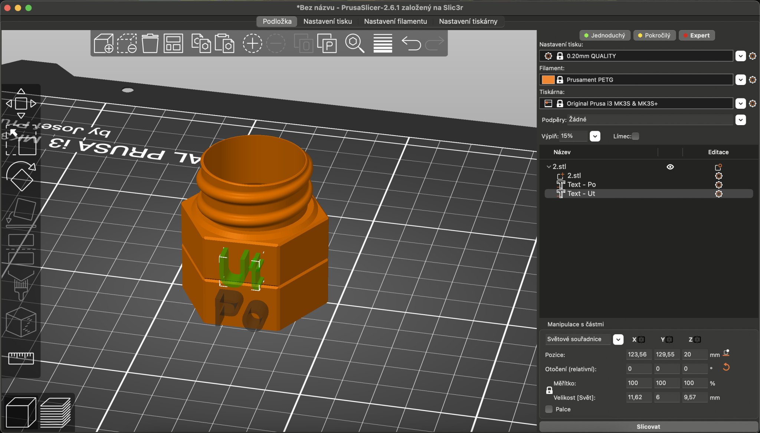The image size is (760, 433).
Task: Click the Arrange objects icon
Action: point(173,43)
